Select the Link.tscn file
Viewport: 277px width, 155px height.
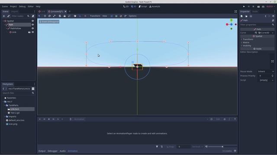(x=14, y=109)
